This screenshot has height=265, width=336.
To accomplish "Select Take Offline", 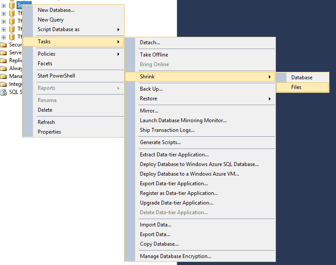I will [x=200, y=55].
